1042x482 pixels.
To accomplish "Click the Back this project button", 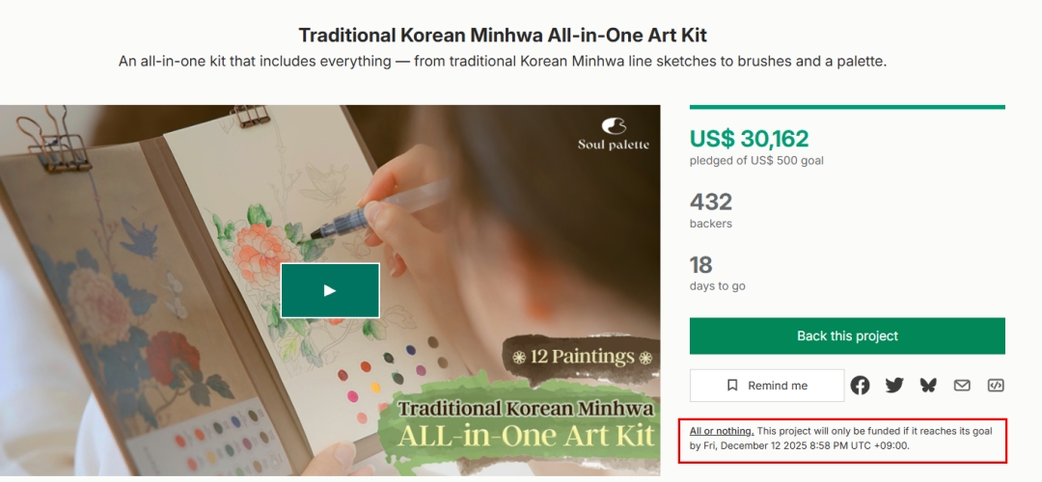I will 847,336.
